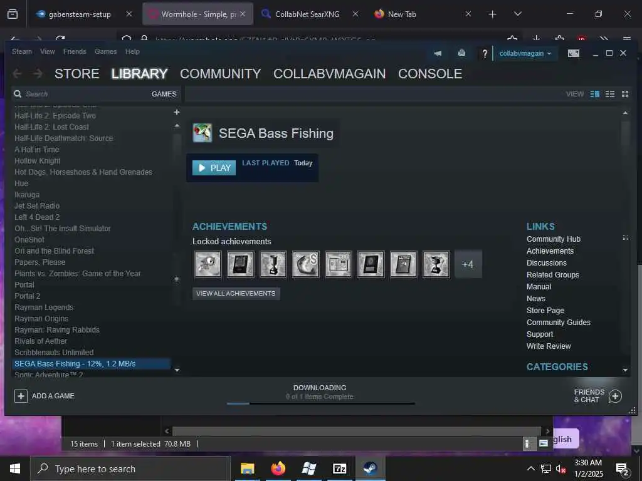Open the Community Hub link
The image size is (642, 481).
(x=554, y=239)
